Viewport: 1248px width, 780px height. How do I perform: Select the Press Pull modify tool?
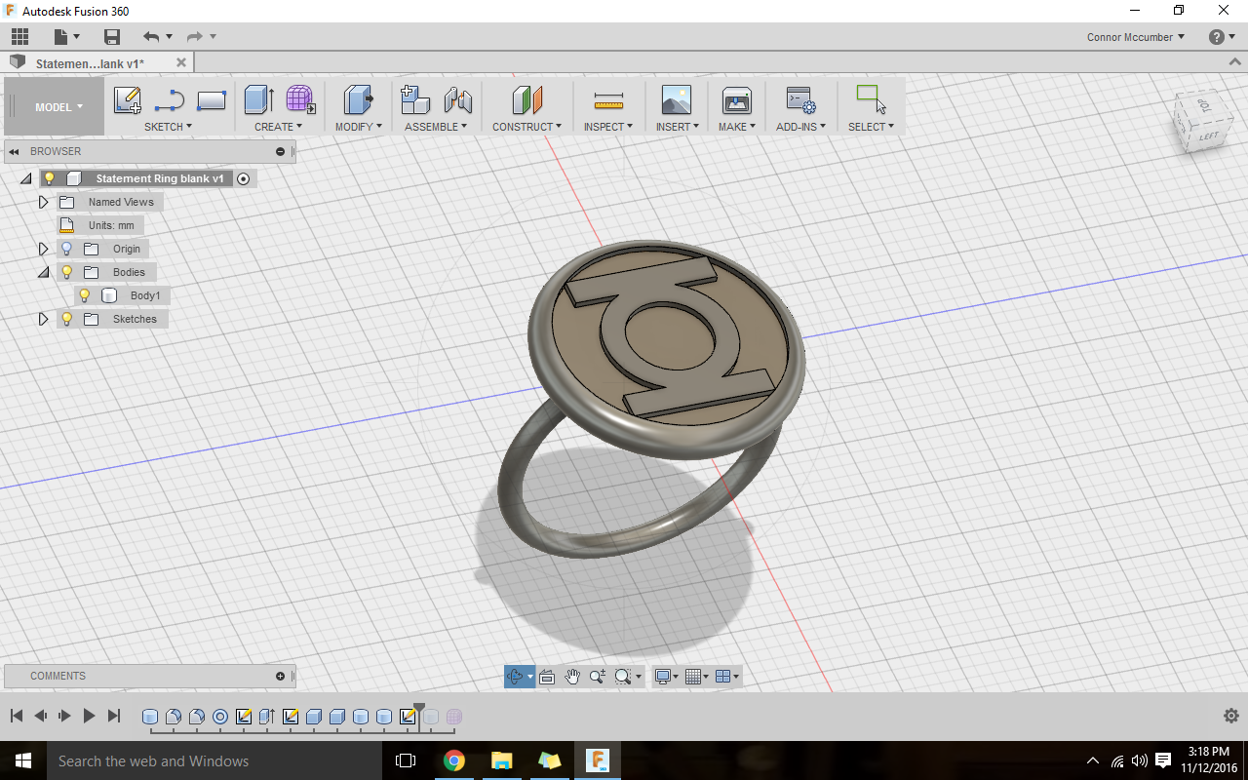tap(359, 99)
